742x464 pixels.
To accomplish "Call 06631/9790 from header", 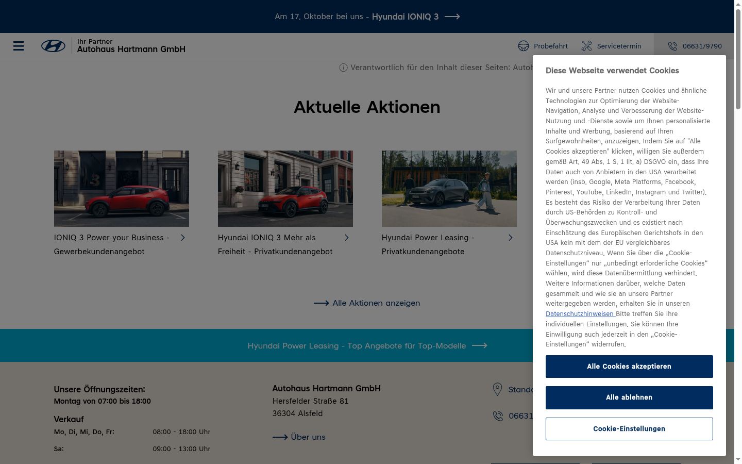I will tap(702, 46).
